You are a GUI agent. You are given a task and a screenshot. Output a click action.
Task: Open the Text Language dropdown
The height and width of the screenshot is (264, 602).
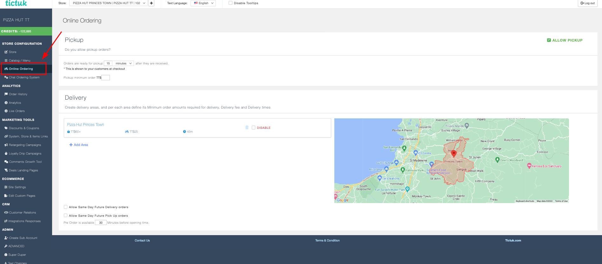tap(203, 3)
